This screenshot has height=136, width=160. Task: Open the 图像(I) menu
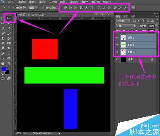point(32,2)
